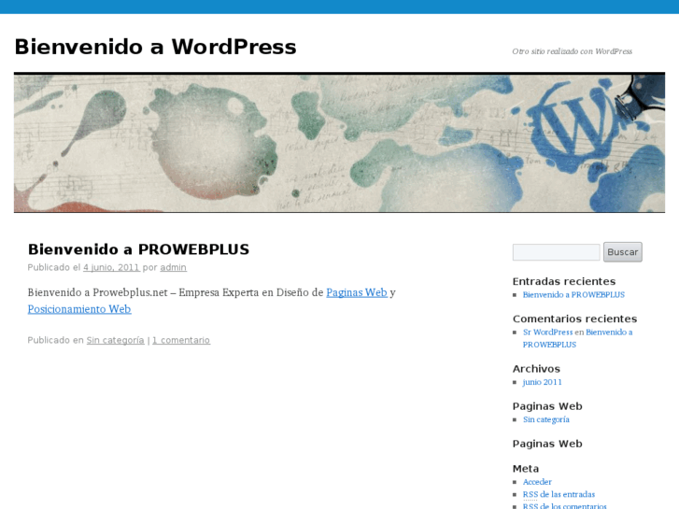Click the Comentarios recientes heading
This screenshot has height=509, width=679.
point(574,318)
